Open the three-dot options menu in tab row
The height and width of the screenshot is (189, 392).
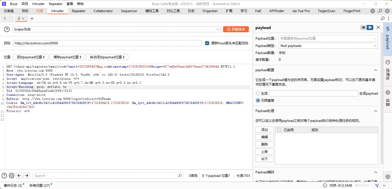[x=388, y=18]
